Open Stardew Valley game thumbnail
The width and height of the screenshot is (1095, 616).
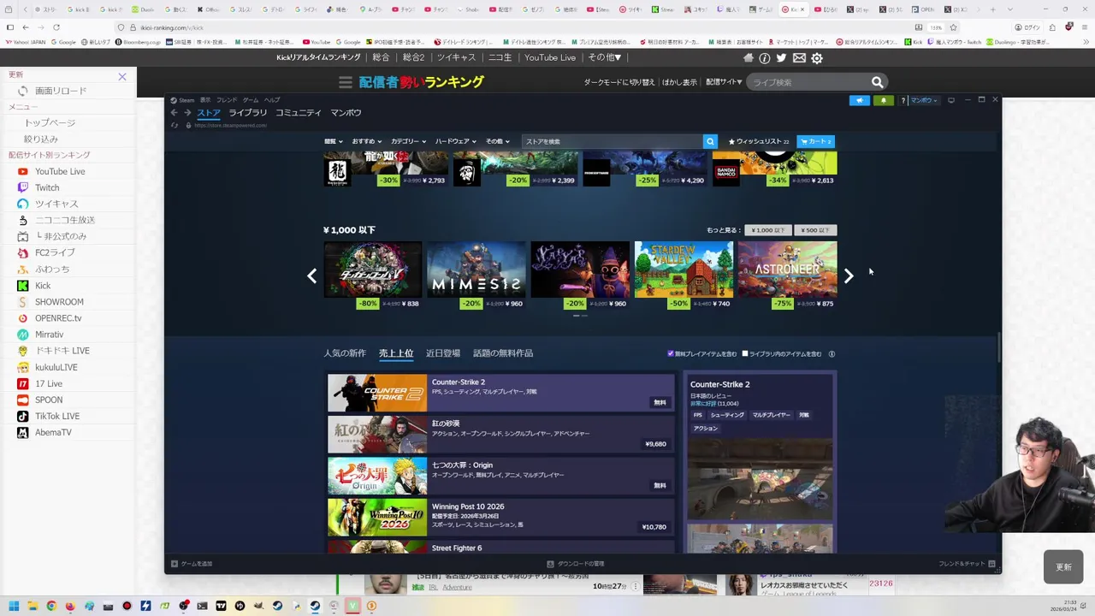click(684, 269)
